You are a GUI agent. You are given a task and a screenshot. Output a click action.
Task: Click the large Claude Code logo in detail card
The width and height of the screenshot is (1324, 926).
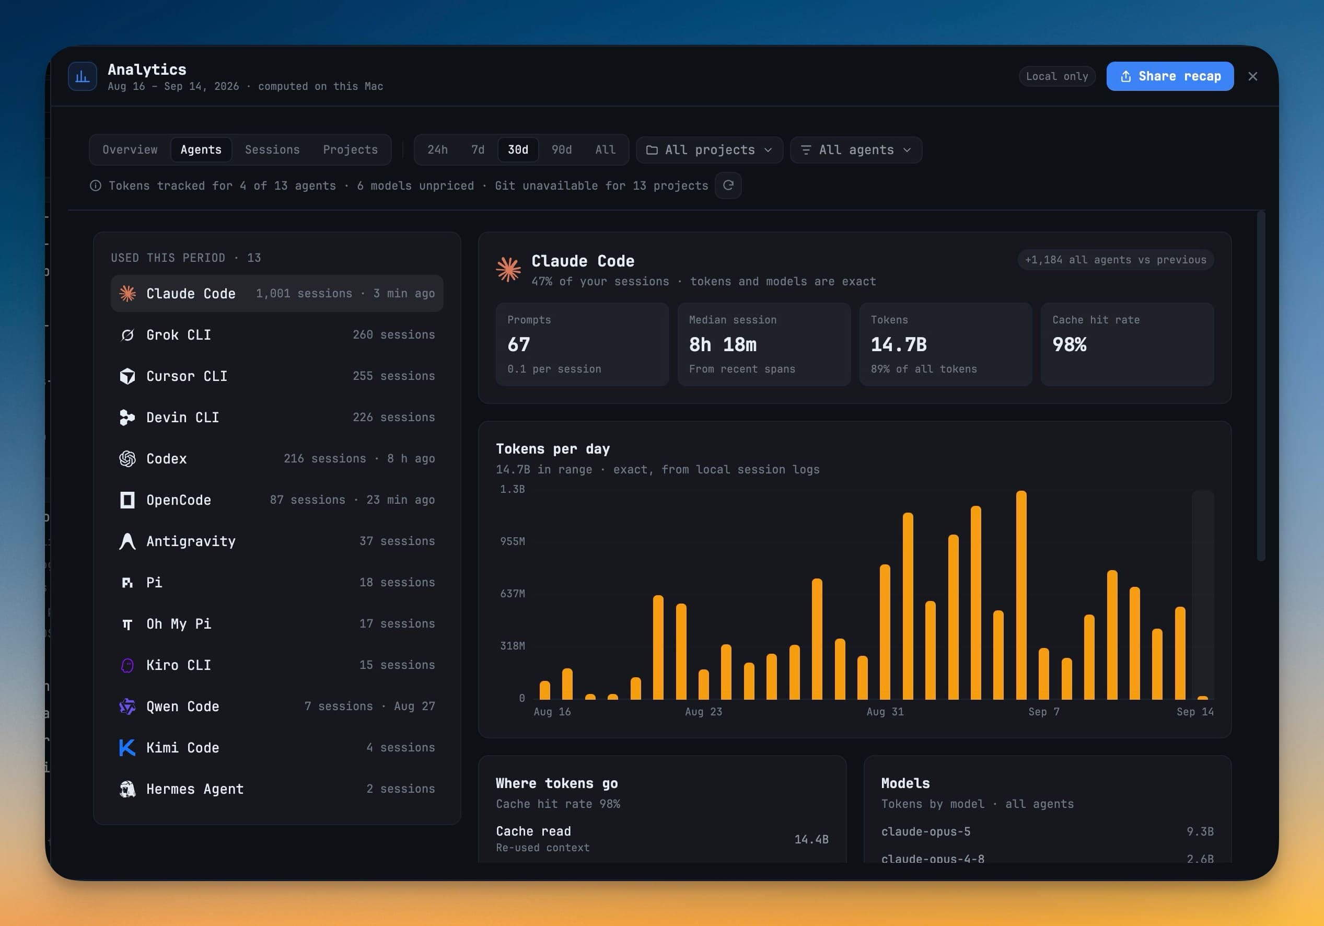click(508, 270)
